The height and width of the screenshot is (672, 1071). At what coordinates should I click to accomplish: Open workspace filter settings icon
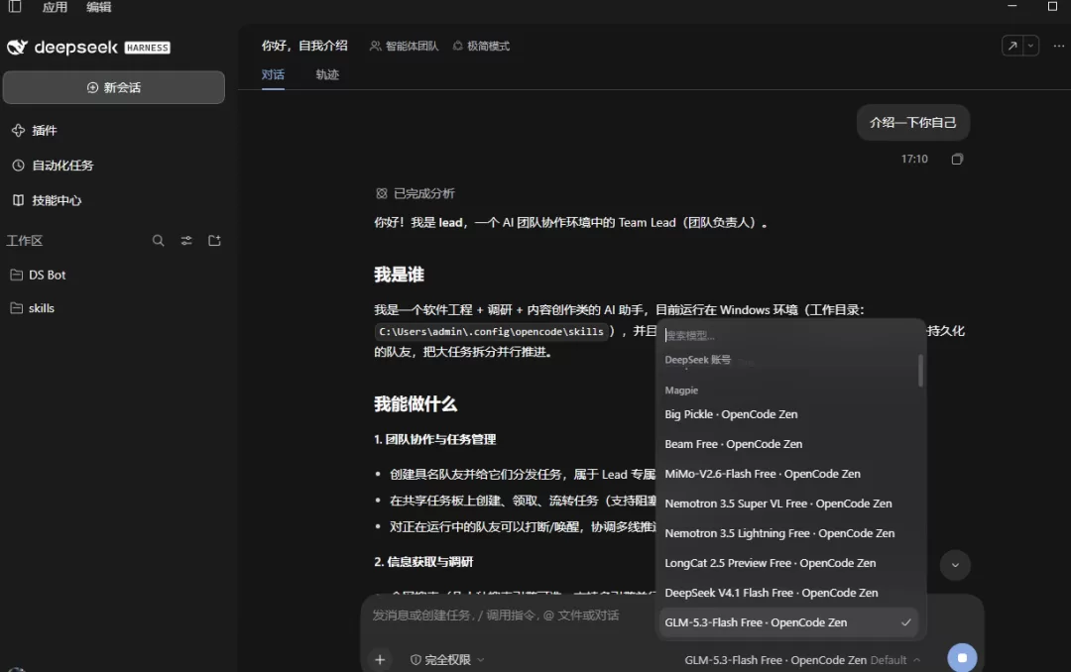[185, 241]
